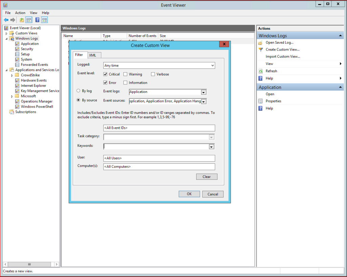
Task: Open the Action menu
Action: pos(20,13)
